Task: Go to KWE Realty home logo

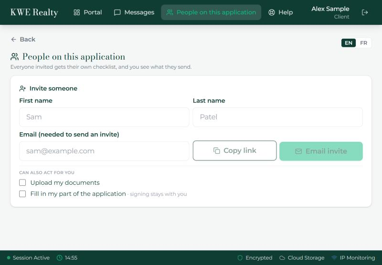Action: [34, 12]
